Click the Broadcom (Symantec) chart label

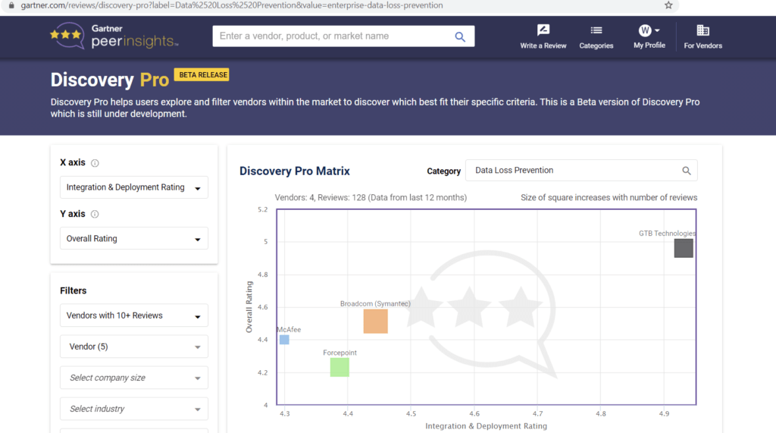tap(375, 303)
